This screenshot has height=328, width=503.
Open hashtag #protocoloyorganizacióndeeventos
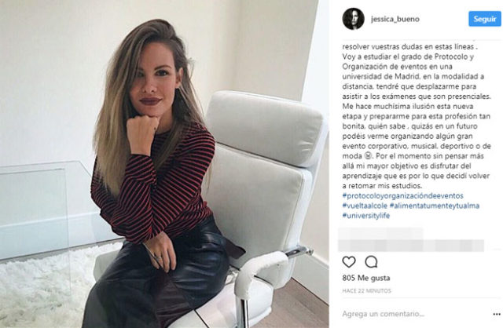(402, 195)
